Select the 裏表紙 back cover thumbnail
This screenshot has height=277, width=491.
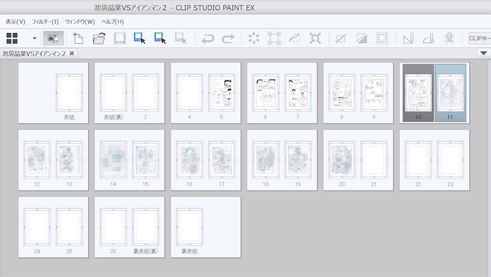pos(189,227)
